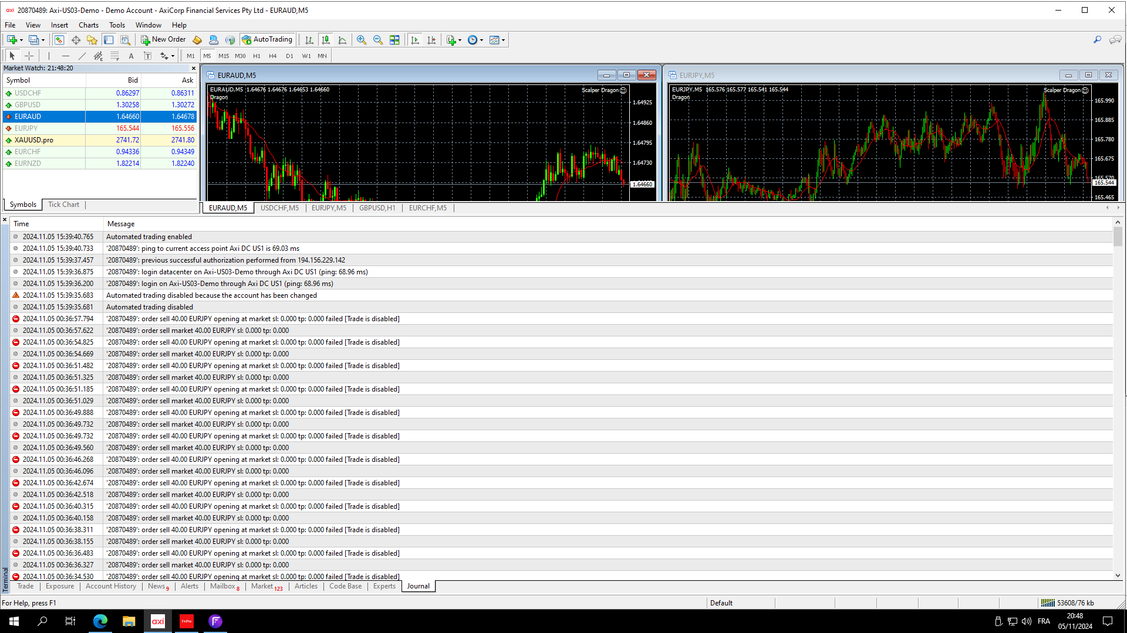This screenshot has height=633, width=1127.
Task: Select the Fibonacci retracement tool
Action: point(115,56)
